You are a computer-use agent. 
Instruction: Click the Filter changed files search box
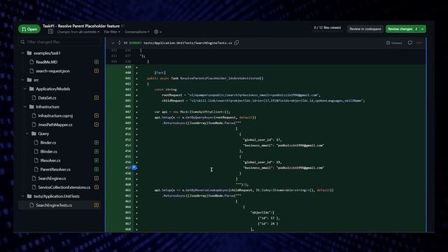coord(60,42)
